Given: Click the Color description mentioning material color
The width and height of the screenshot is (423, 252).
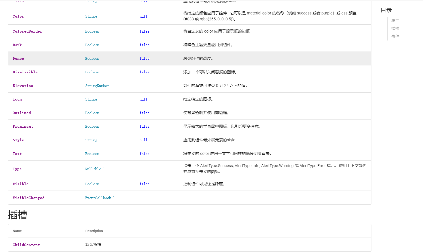Looking at the screenshot, I should tap(270, 16).
